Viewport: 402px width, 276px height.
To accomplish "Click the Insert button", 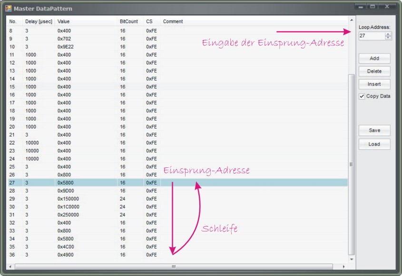I will click(374, 84).
